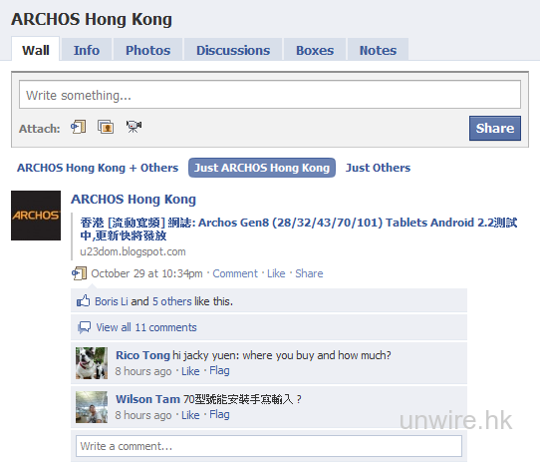Click the speech bubble comments icon

(84, 327)
